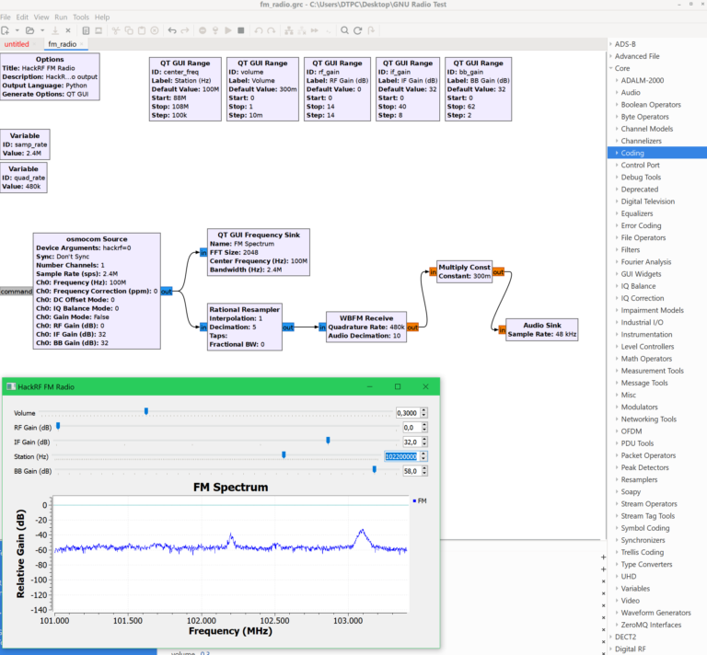707x655 pixels.
Task: Click the FM legend entry in spectrum plot
Action: [420, 501]
